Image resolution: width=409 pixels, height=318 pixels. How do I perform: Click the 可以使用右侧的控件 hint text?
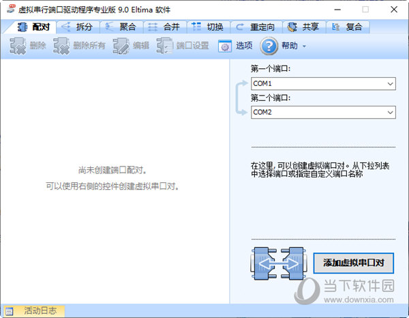(112, 186)
